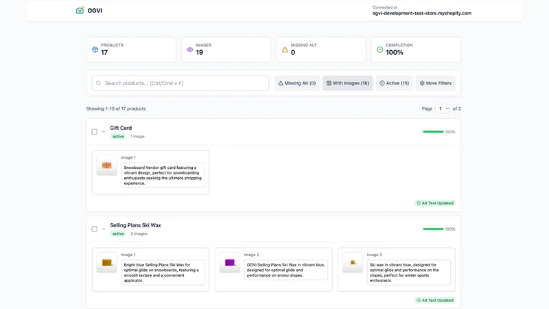
Task: Click the Completion checkmark circle icon
Action: pos(380,49)
